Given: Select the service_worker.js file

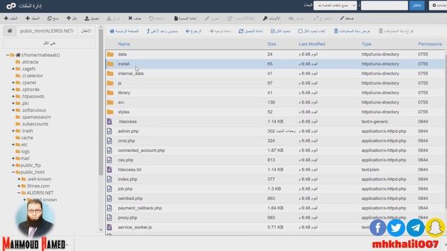Looking at the screenshot, I should (275, 227).
